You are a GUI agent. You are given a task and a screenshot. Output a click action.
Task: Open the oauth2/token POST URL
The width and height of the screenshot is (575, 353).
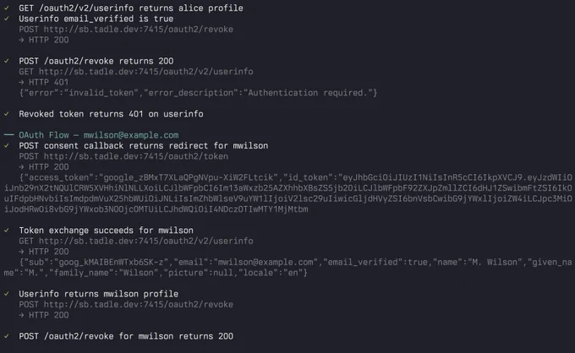[136, 156]
